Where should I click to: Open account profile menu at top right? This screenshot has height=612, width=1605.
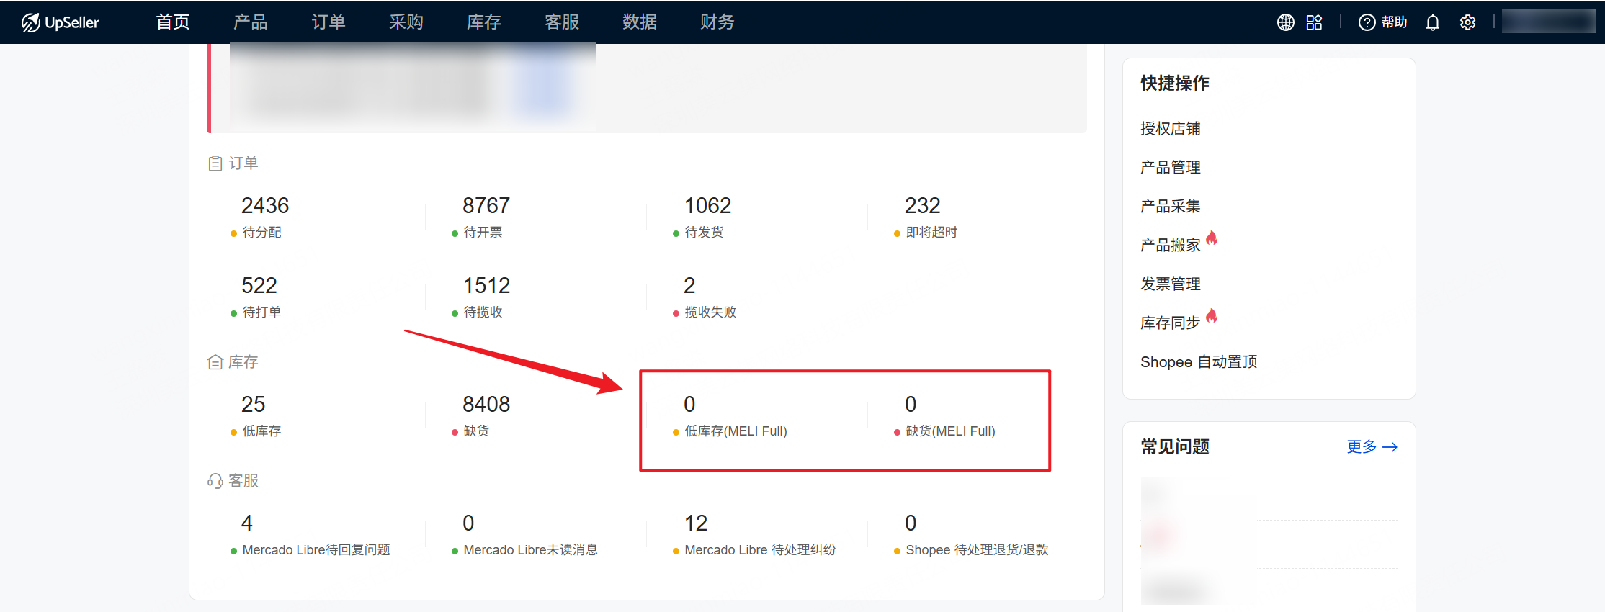[x=1548, y=22]
